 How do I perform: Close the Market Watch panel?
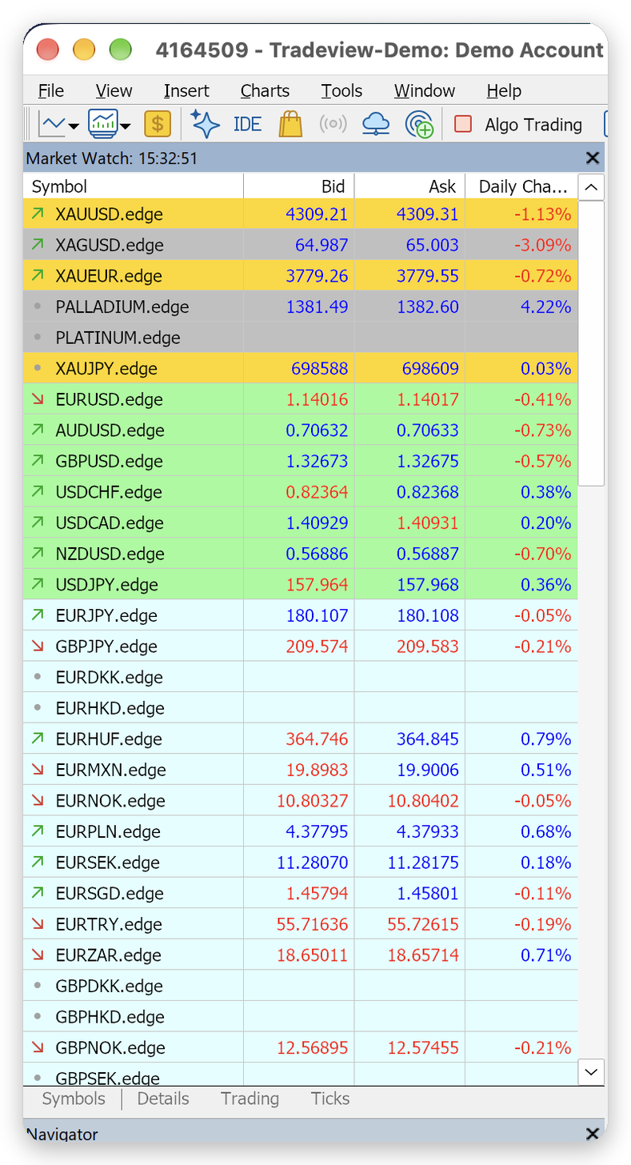tap(593, 158)
